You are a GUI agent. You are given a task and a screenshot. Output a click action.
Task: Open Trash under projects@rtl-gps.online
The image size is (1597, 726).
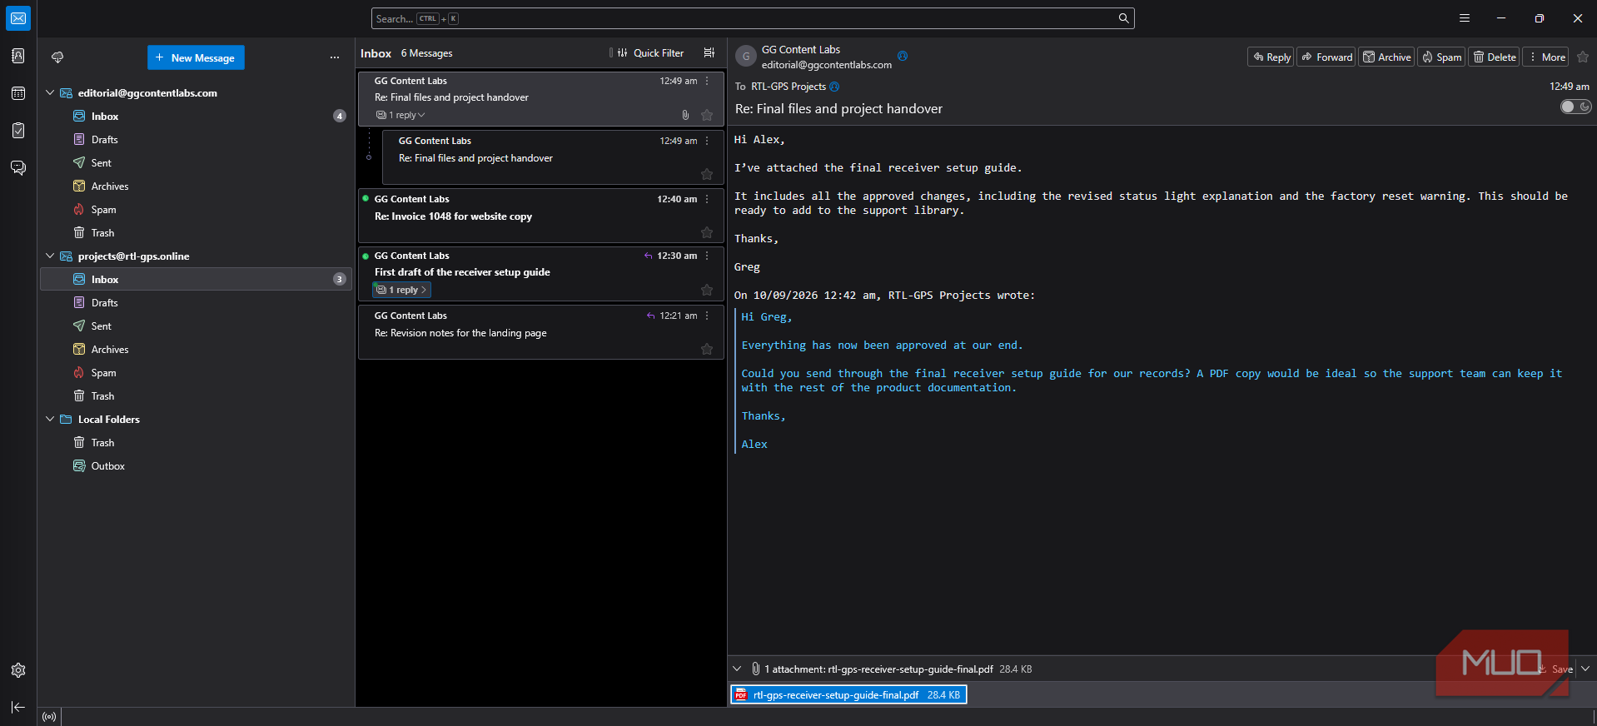[195, 396]
